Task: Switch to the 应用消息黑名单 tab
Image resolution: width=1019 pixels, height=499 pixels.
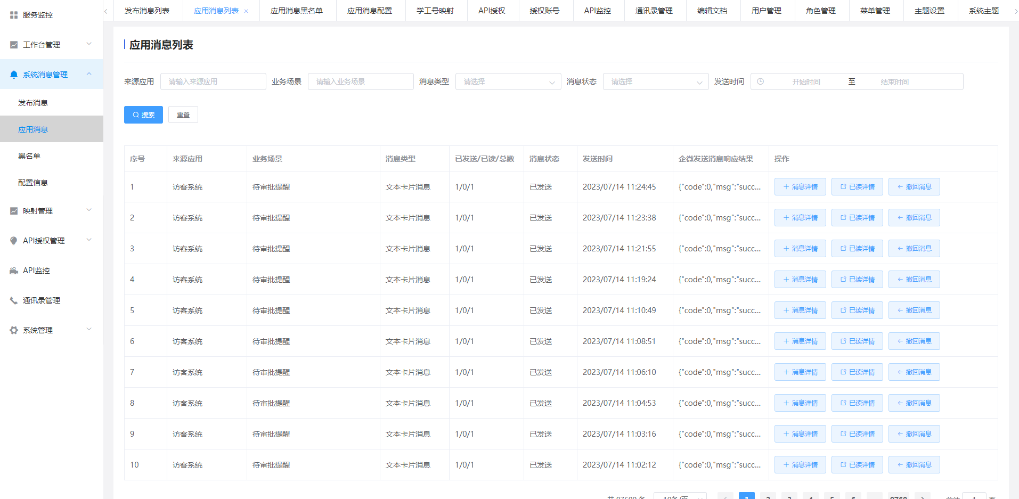Action: click(297, 11)
